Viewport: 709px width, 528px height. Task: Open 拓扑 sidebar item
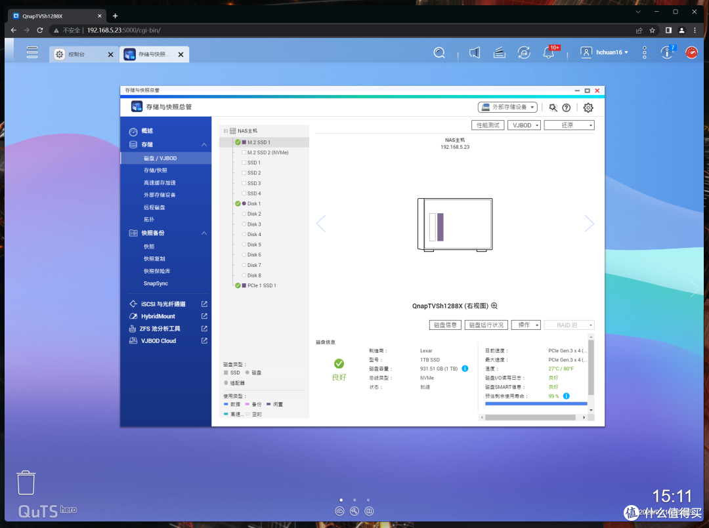pos(149,220)
